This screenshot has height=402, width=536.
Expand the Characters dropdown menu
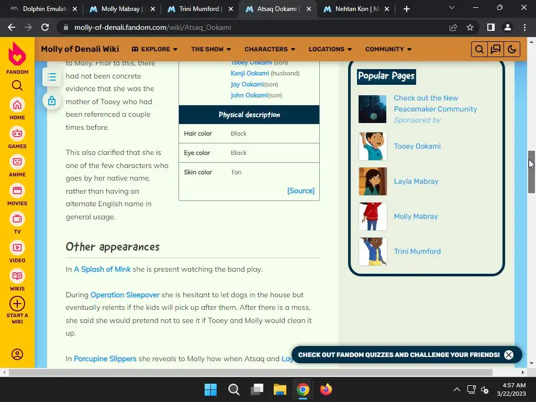(270, 49)
